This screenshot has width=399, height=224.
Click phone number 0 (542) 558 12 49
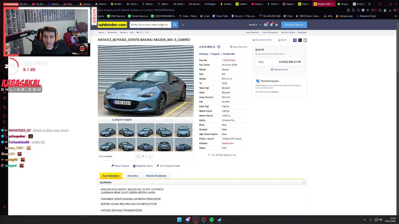(x=290, y=62)
